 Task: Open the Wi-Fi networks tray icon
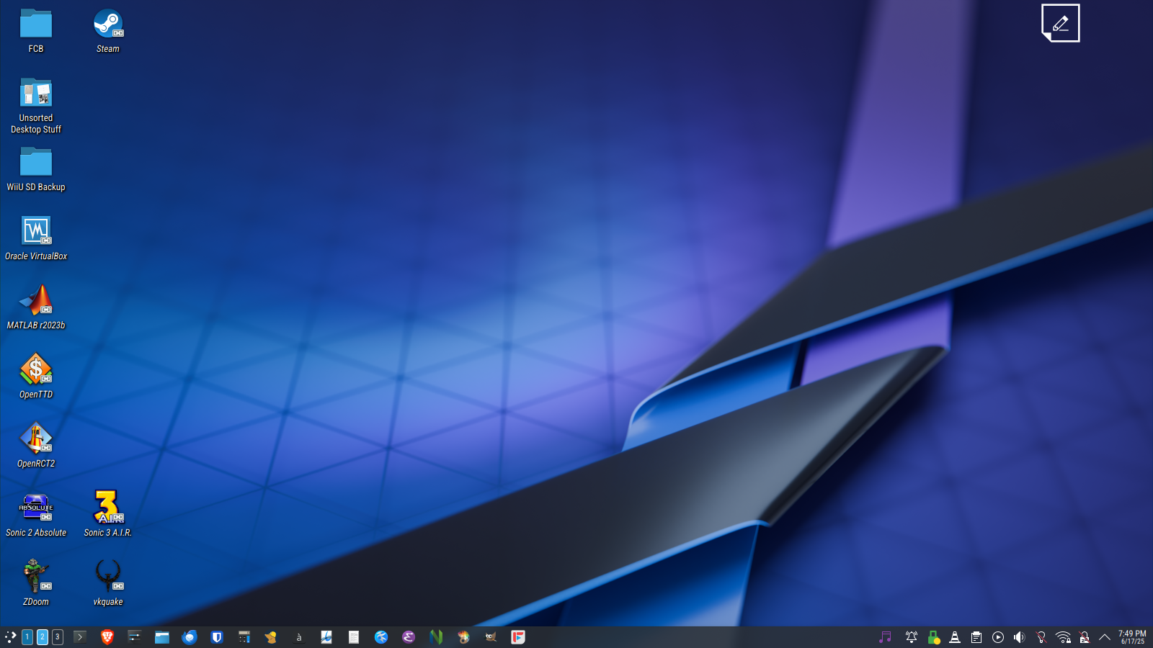coord(1063,636)
